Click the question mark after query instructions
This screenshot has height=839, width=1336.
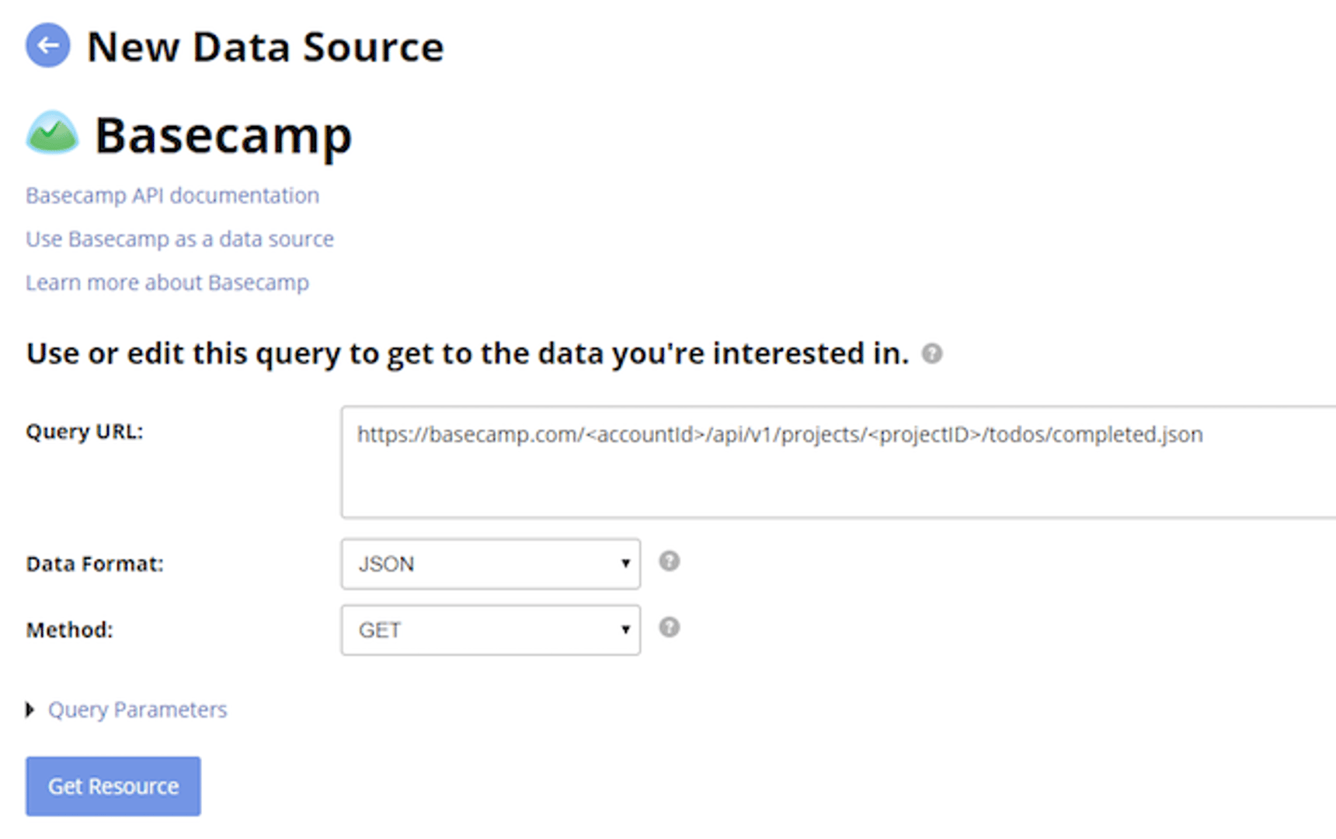[x=932, y=354]
